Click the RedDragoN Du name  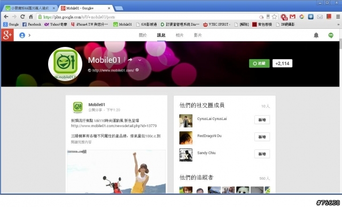tap(209, 136)
